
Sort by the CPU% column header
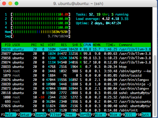click(87, 45)
